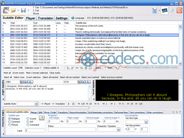184x138 pixels.
Task: Send subtitle to Player button
Action: (46, 104)
